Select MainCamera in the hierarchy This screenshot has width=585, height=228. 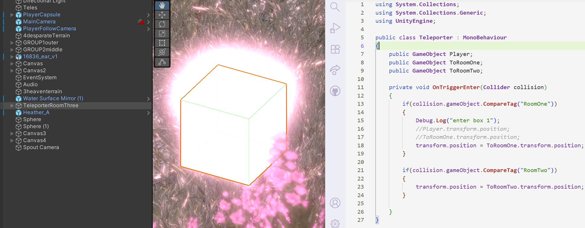coord(39,22)
